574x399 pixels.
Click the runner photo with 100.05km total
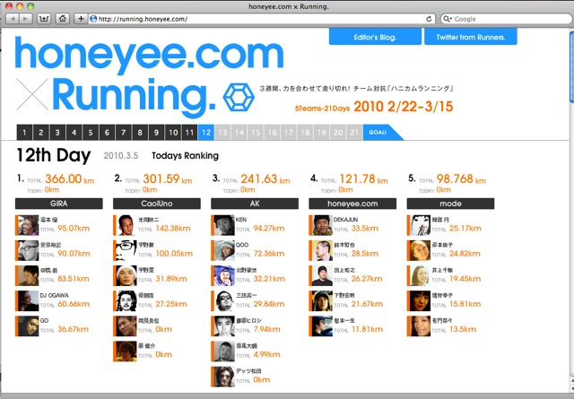click(x=126, y=250)
